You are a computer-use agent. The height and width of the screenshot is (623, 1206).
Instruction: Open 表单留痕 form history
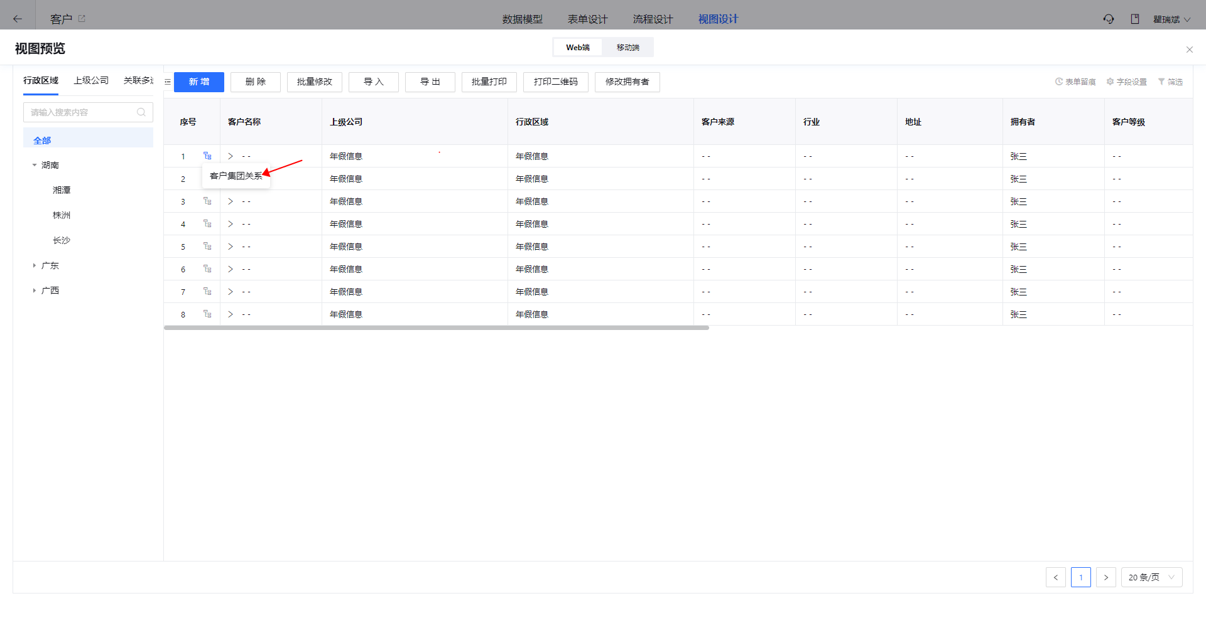click(1075, 82)
